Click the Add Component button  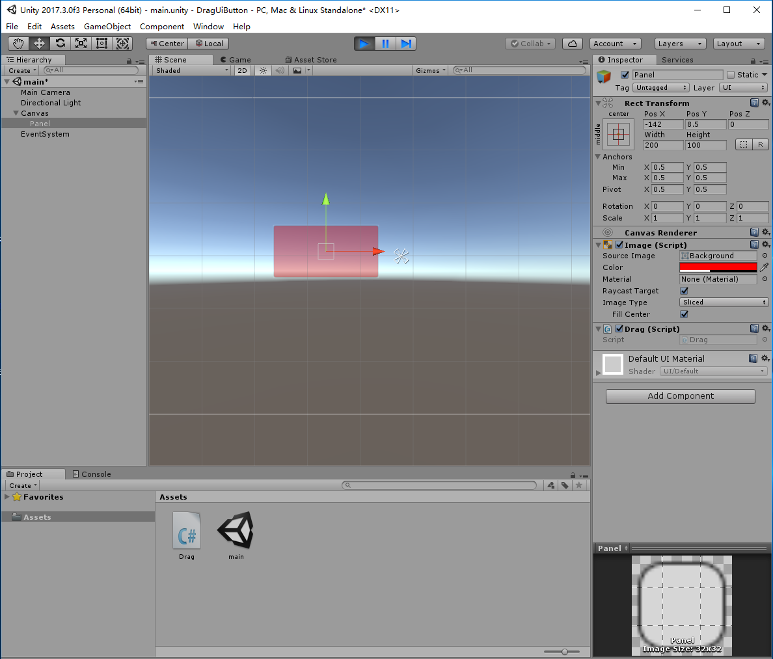pyautogui.click(x=681, y=396)
